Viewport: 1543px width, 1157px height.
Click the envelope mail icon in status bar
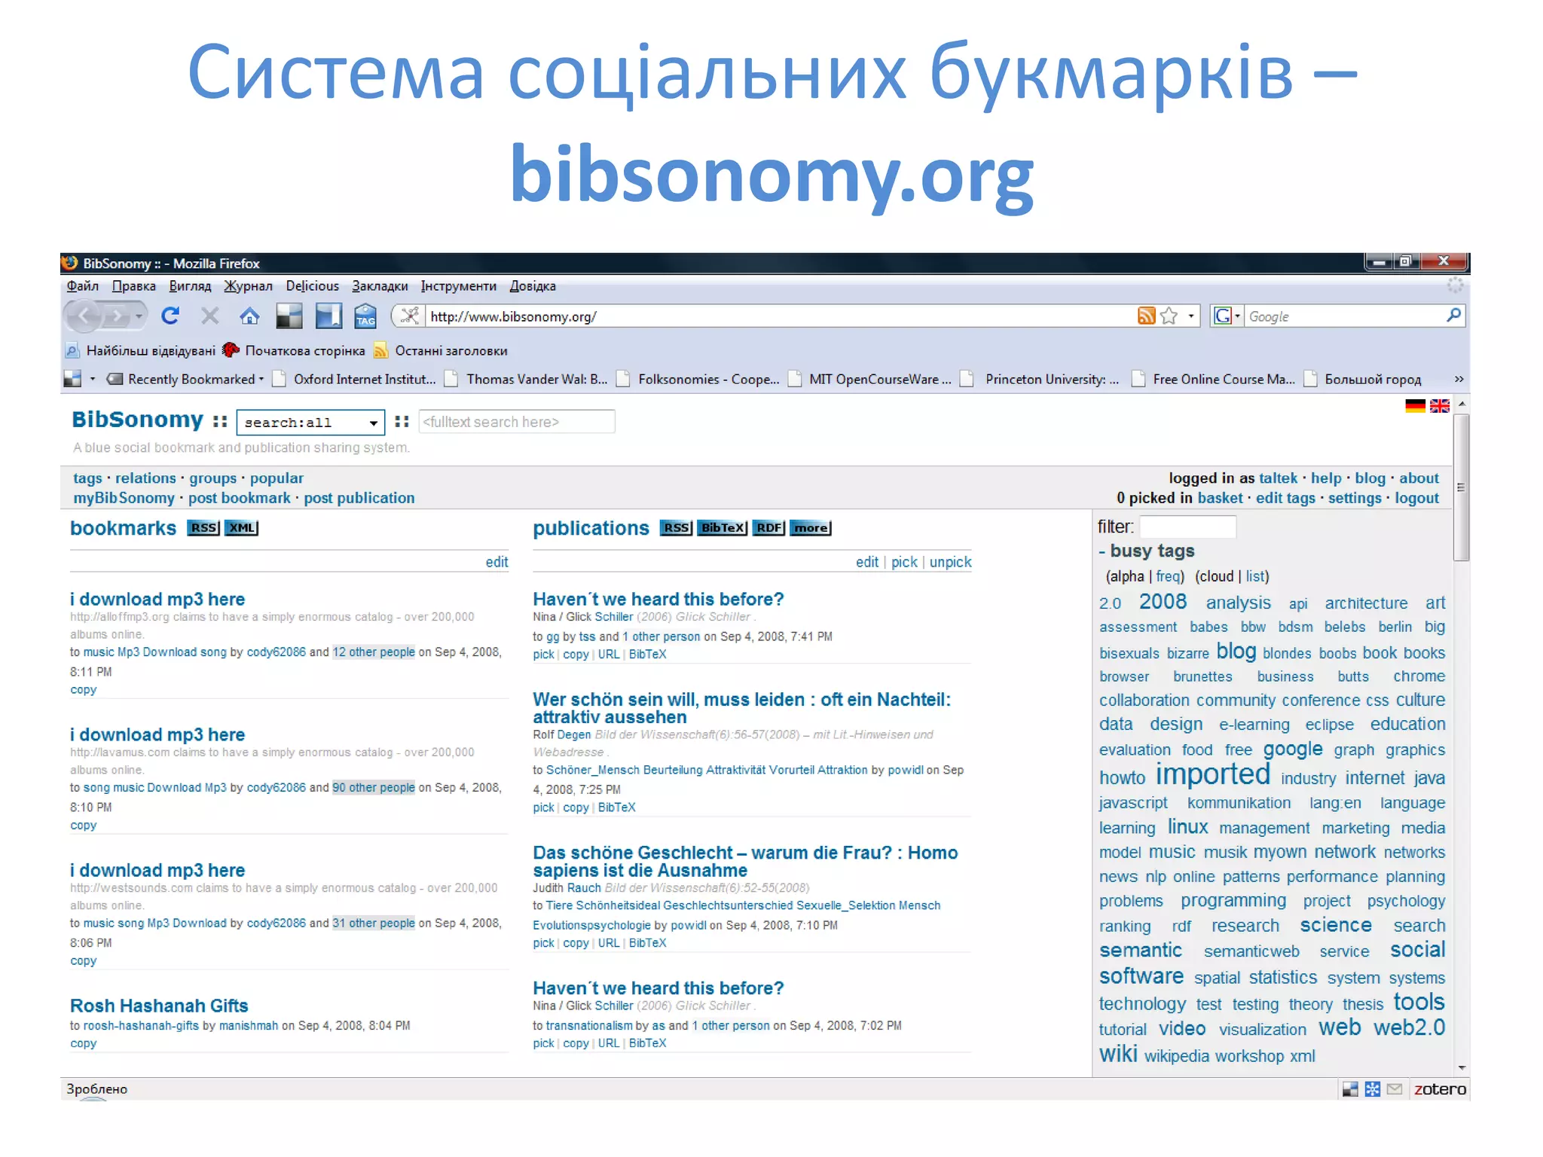1395,1089
